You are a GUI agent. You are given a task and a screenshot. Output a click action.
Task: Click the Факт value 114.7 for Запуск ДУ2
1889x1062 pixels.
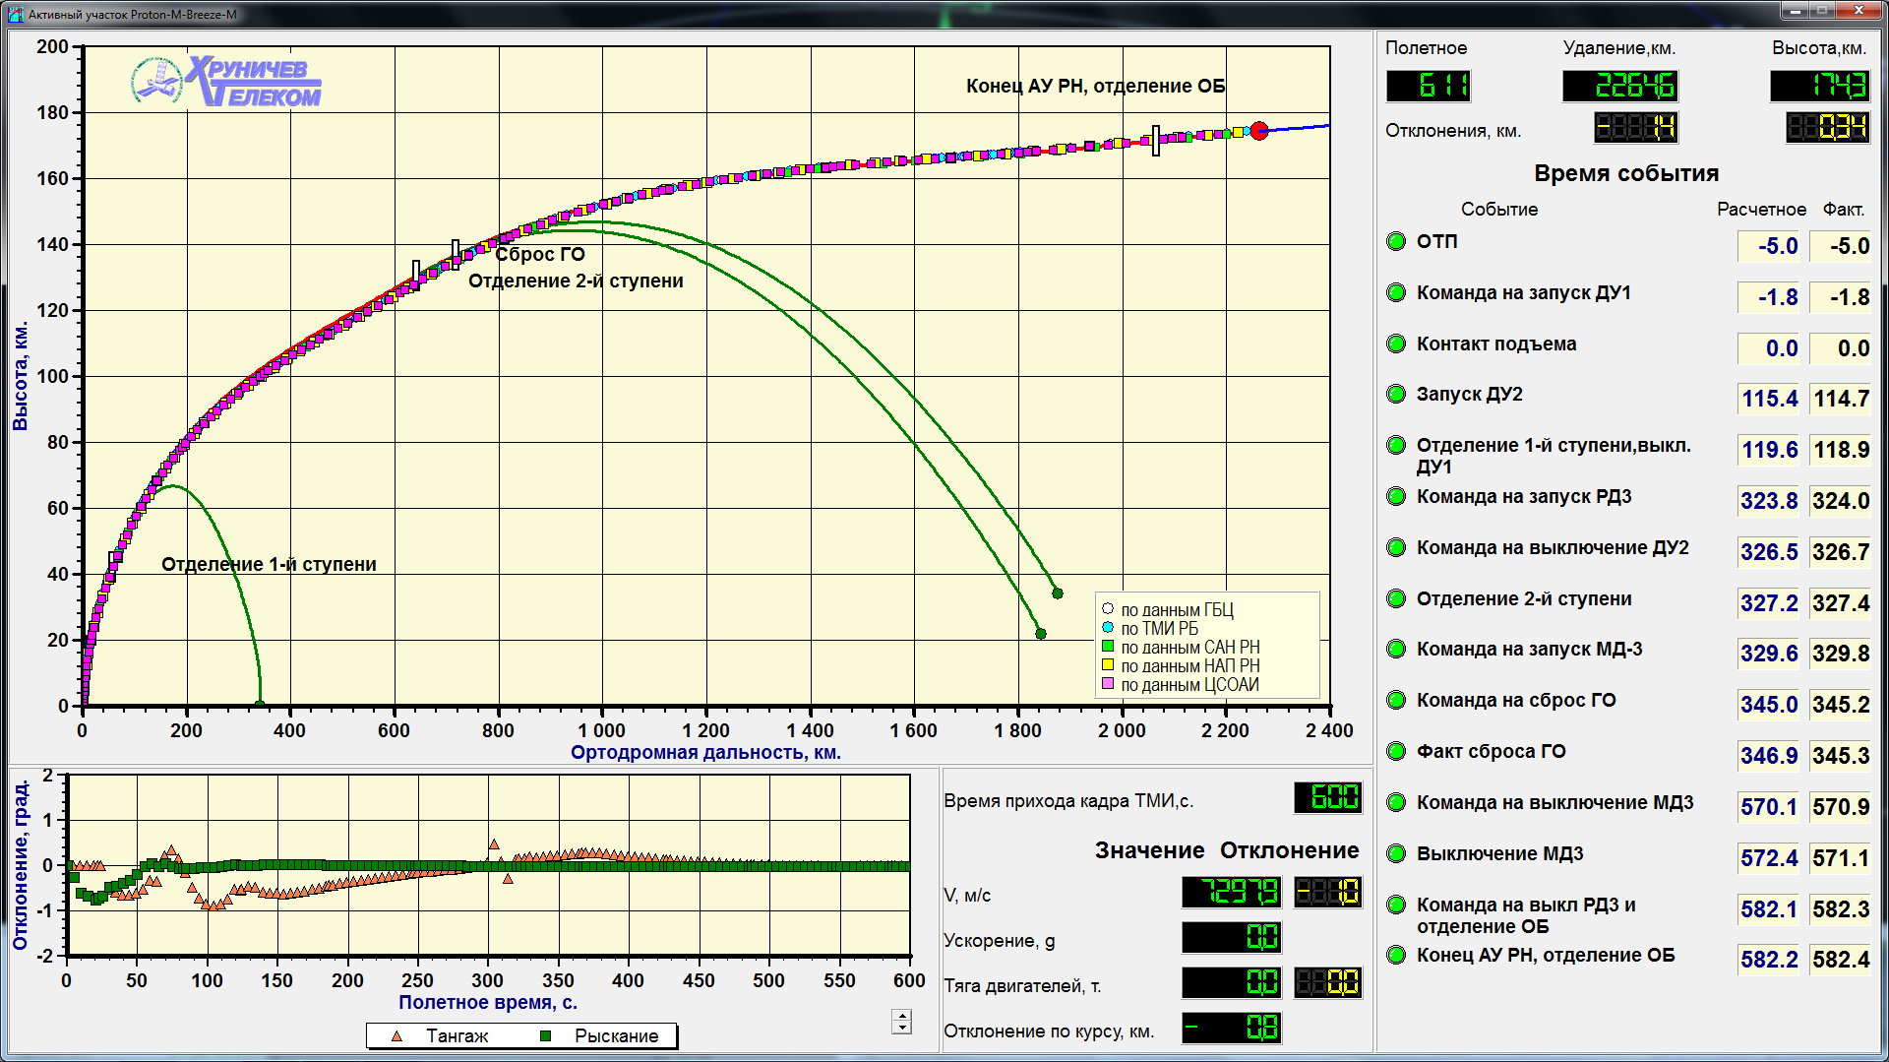coord(1840,399)
